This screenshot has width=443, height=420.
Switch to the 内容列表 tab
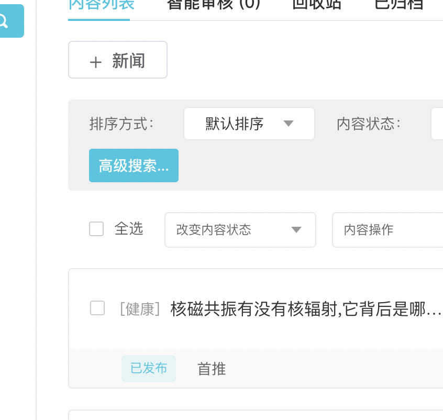[x=99, y=5]
